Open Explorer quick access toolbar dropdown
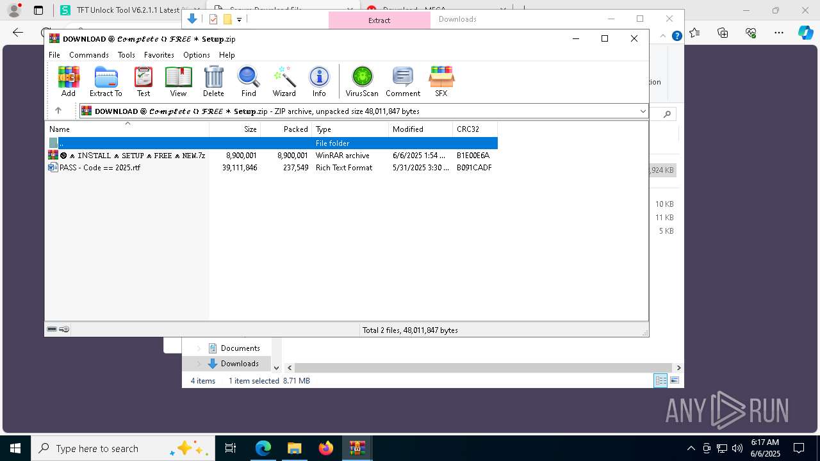The width and height of the screenshot is (820, 461). coord(239,19)
